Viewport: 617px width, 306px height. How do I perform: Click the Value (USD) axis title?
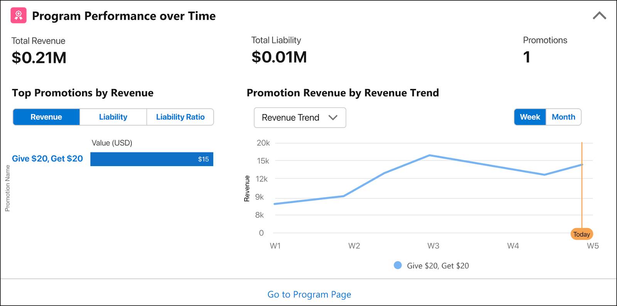coord(112,143)
